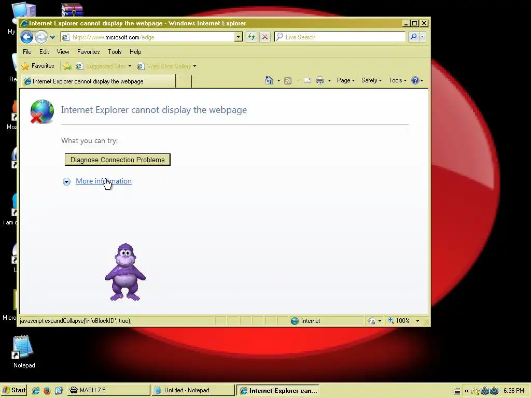Click the More information link

(x=104, y=181)
